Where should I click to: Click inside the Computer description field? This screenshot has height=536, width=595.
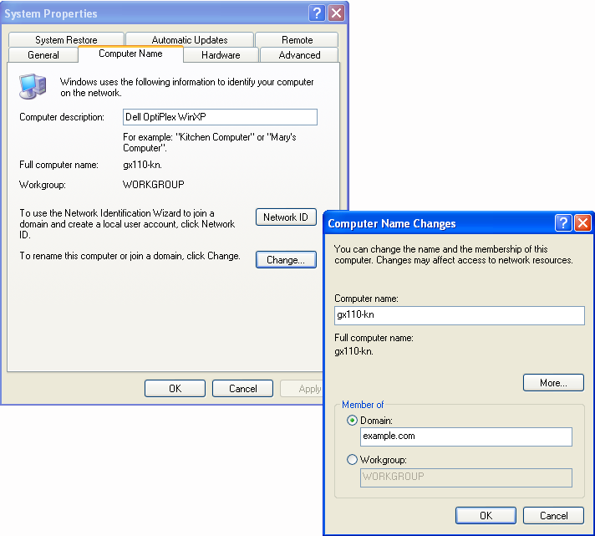(x=220, y=117)
